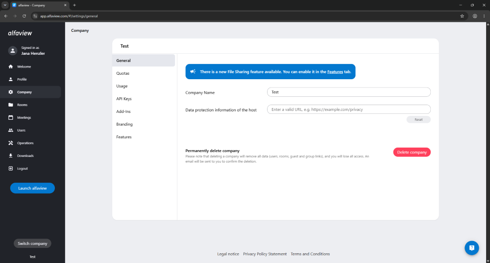Image resolution: width=490 pixels, height=263 pixels.
Task: Open the blue help chat bubble
Action: [x=471, y=248]
